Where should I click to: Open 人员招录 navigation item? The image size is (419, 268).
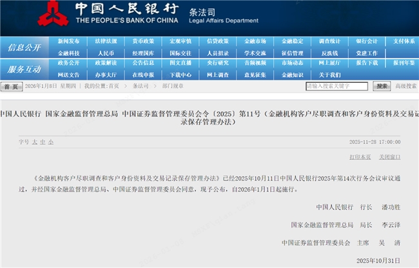pyautogui.click(x=218, y=53)
